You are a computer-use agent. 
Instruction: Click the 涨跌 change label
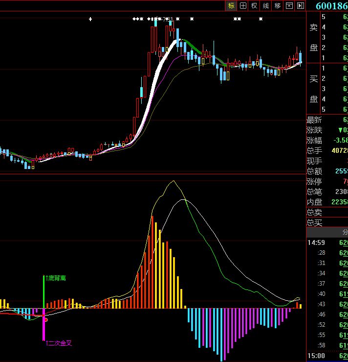[x=314, y=130]
